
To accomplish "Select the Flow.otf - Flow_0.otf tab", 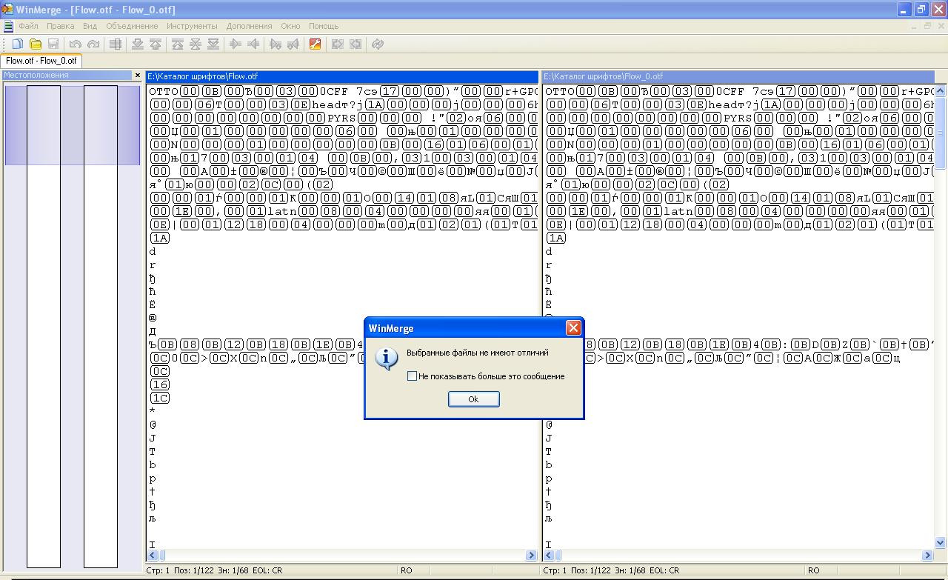I will pyautogui.click(x=41, y=61).
